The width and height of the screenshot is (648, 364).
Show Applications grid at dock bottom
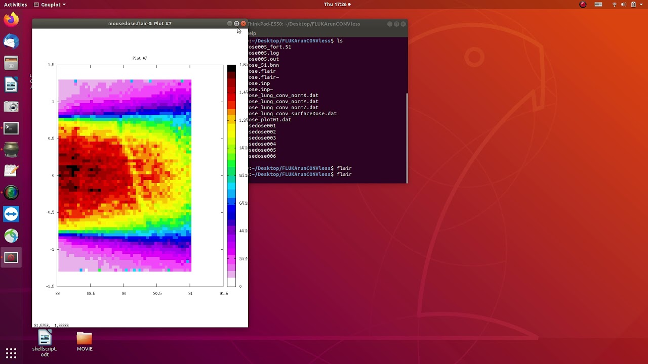pyautogui.click(x=11, y=352)
